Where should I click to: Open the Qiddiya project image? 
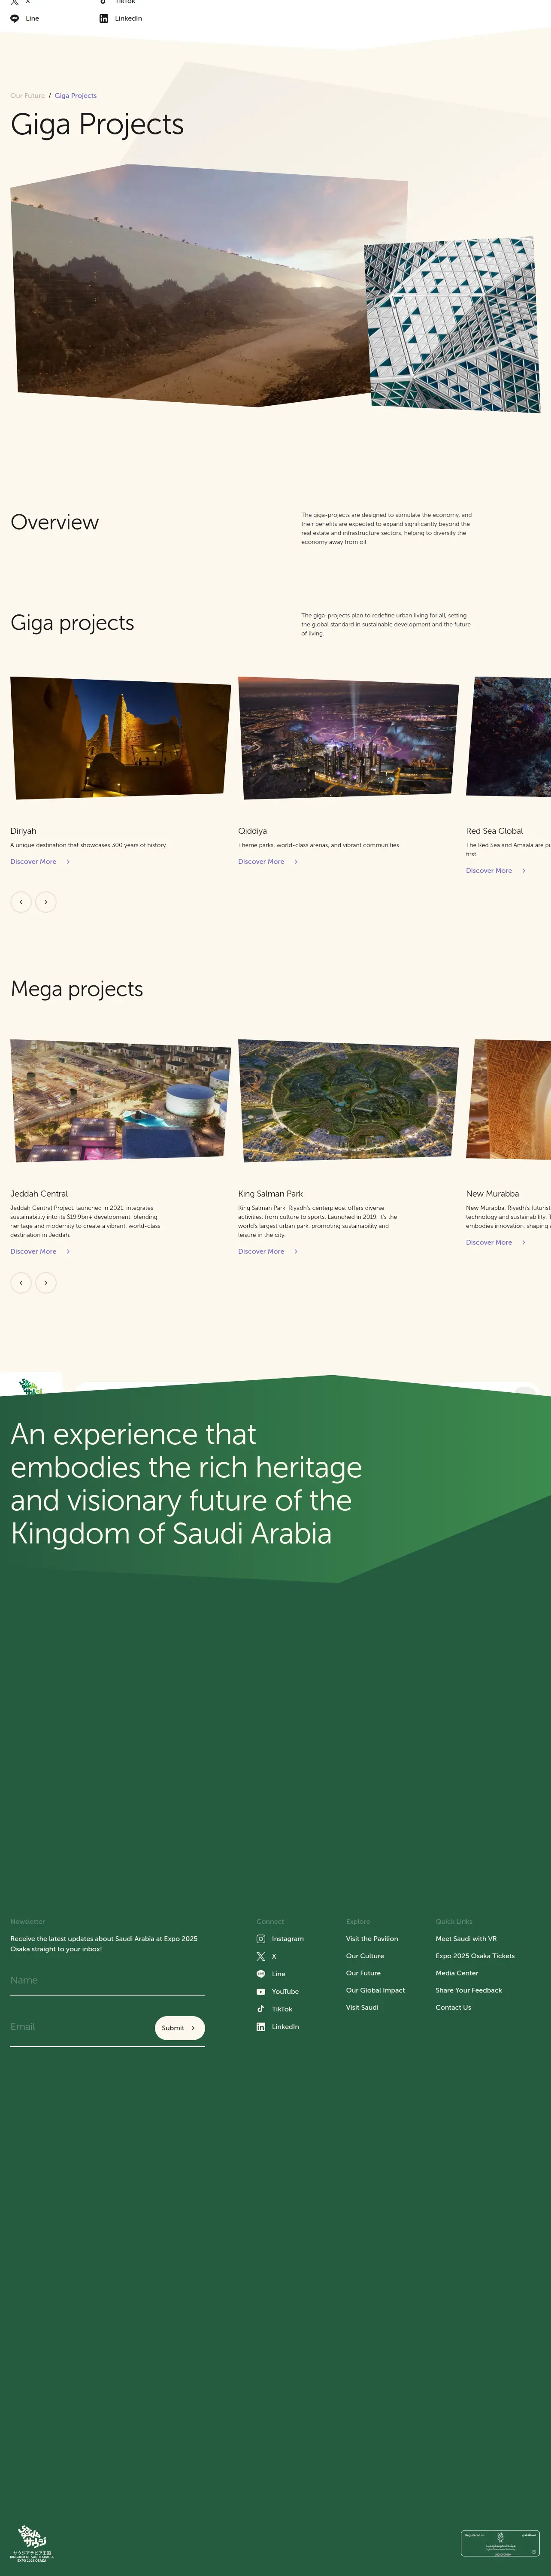(348, 737)
